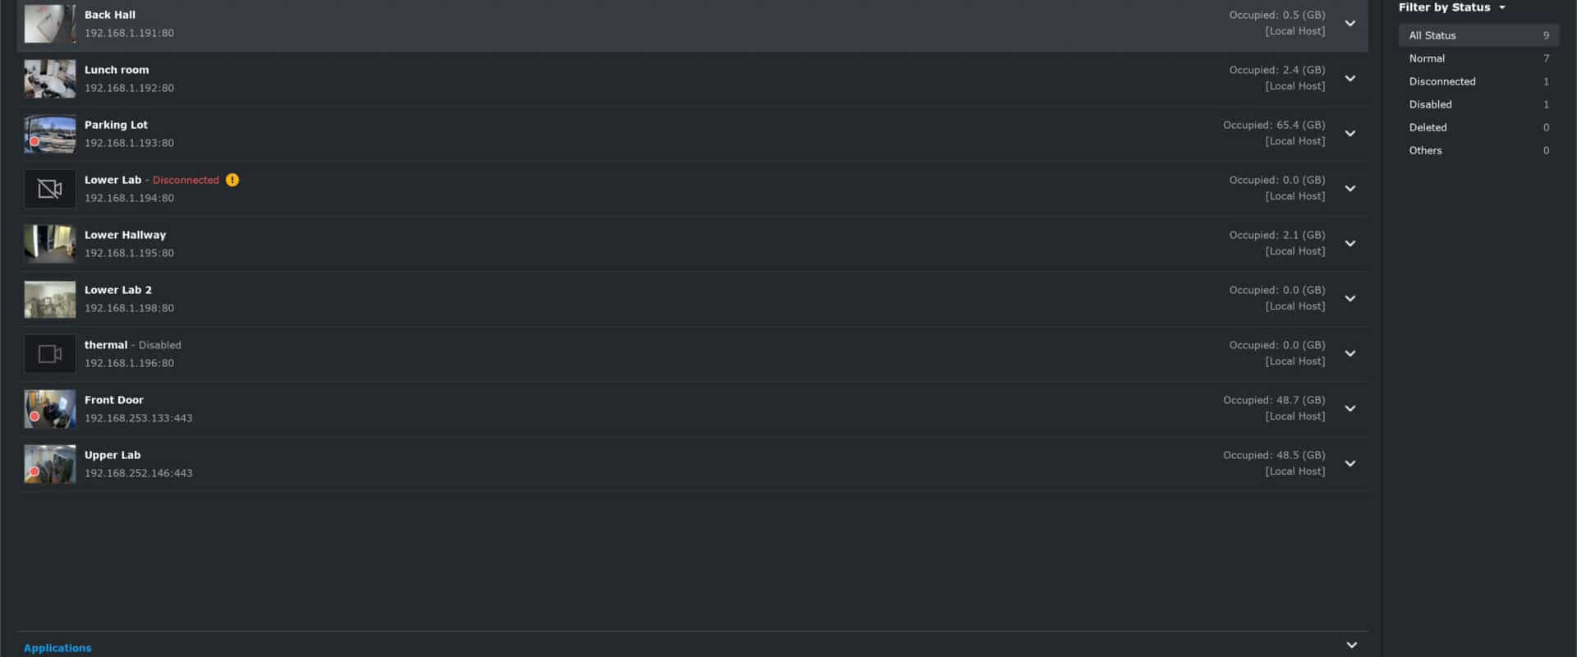Click the thermal disabled camera icon
The image size is (1577, 657).
[49, 354]
